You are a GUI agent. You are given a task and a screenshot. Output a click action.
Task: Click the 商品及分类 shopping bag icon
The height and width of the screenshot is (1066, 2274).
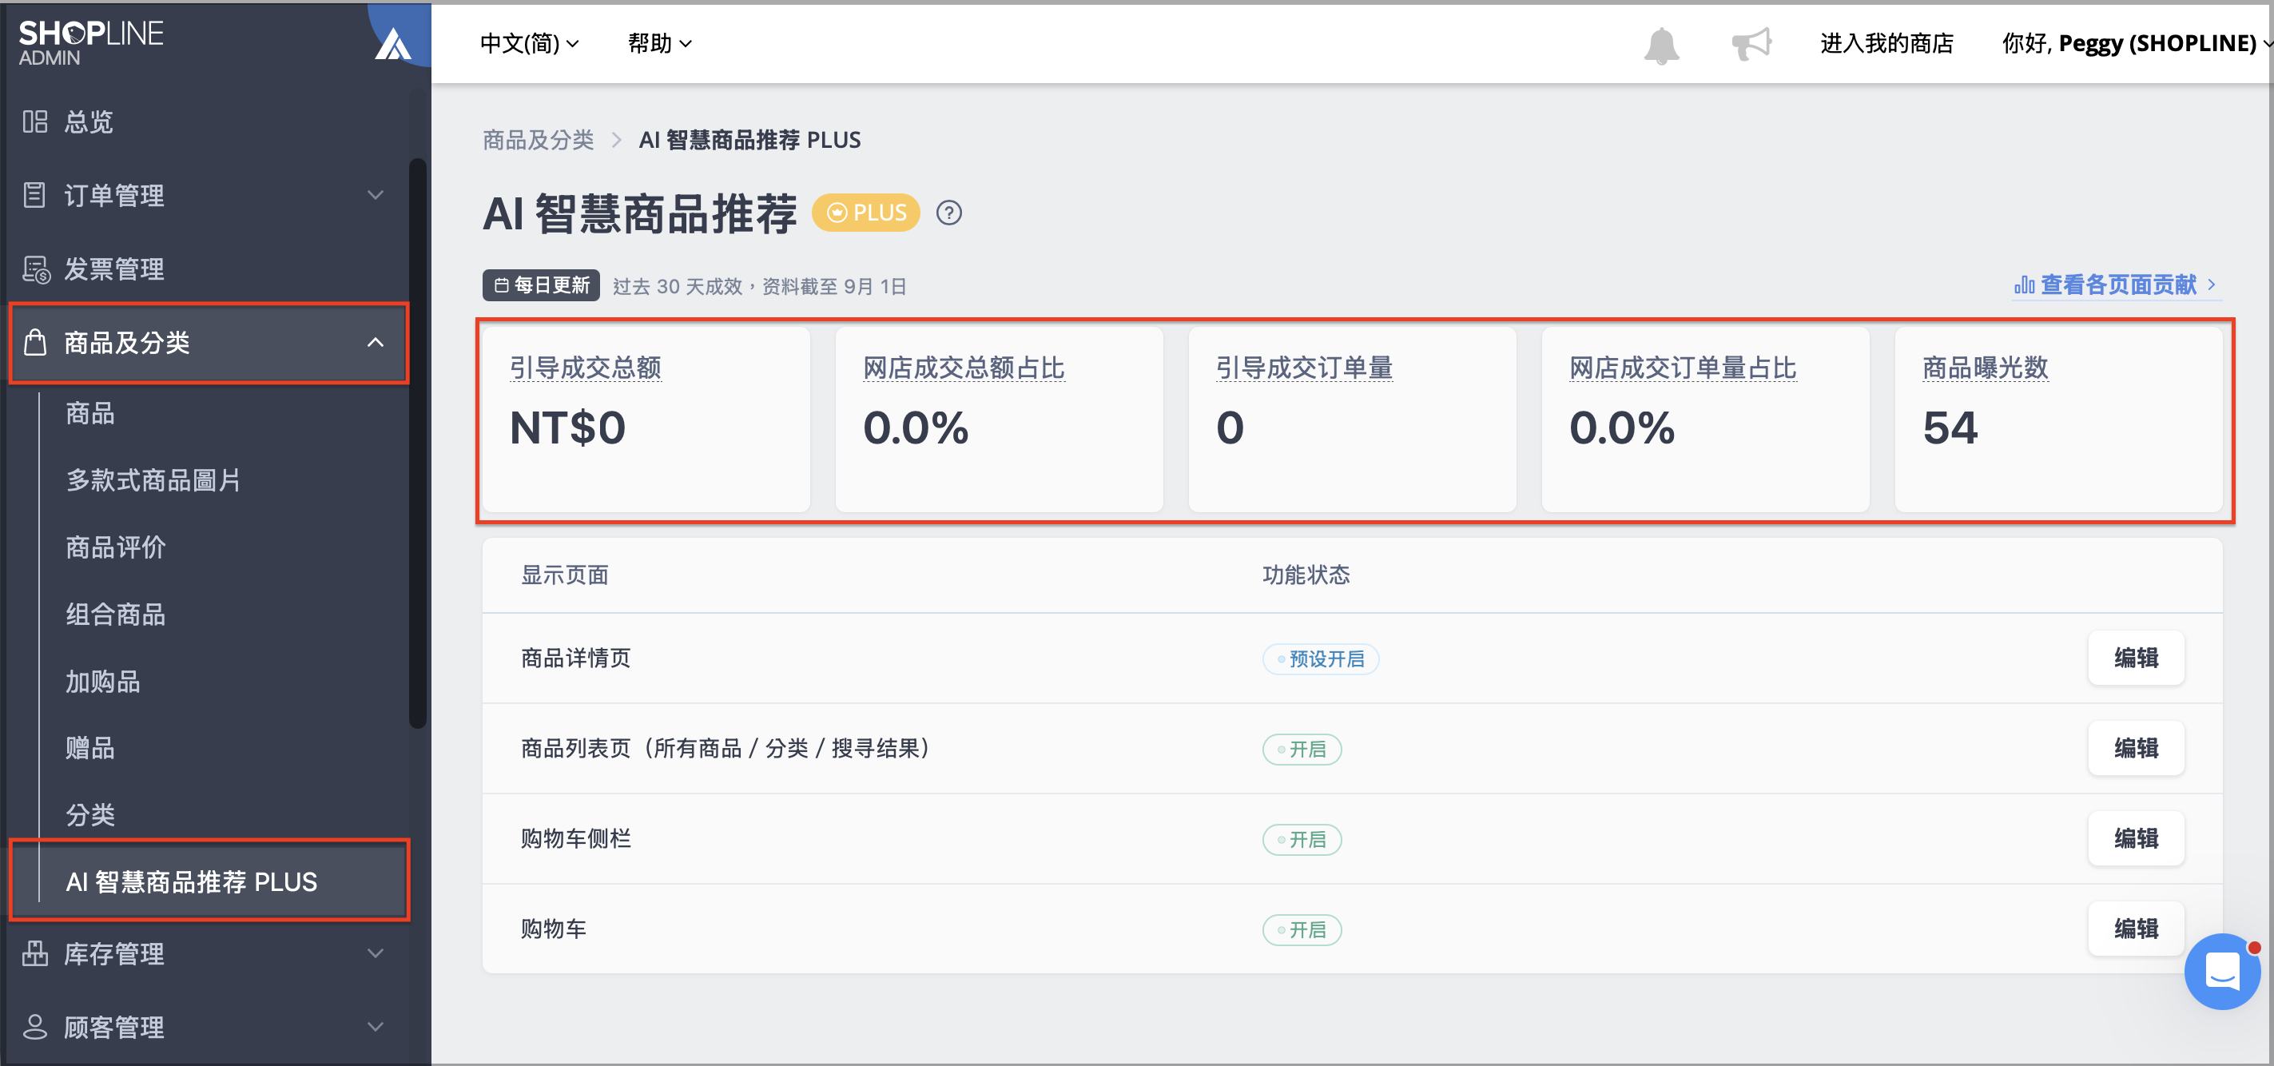34,342
